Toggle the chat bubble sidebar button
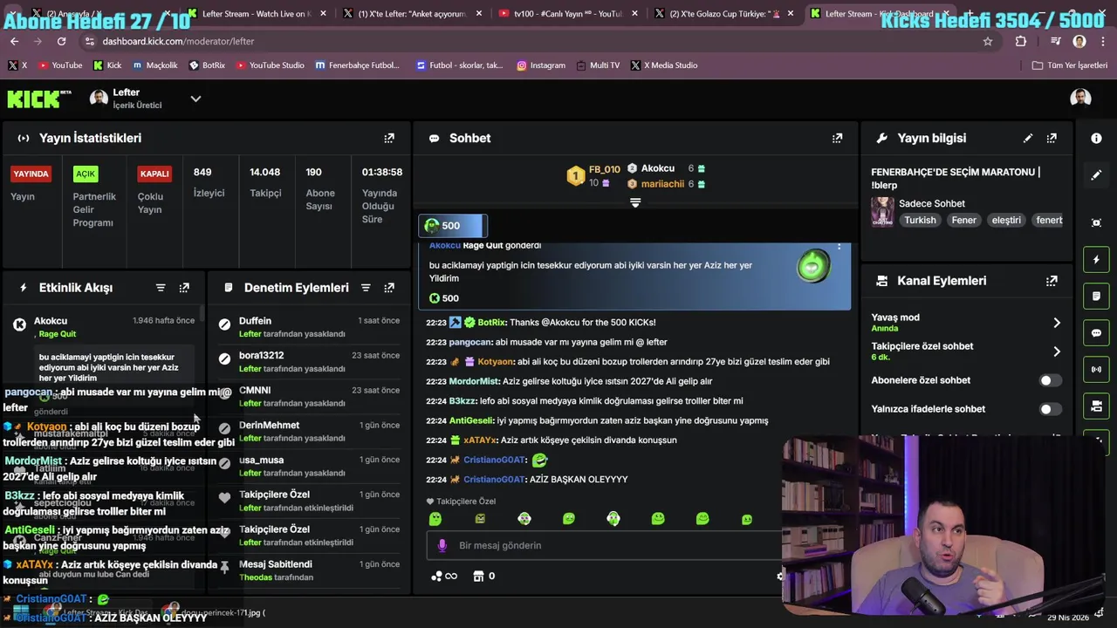1117x628 pixels. point(1096,333)
